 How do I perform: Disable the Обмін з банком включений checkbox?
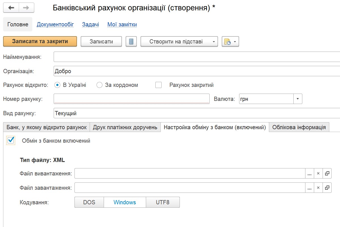pyautogui.click(x=11, y=140)
